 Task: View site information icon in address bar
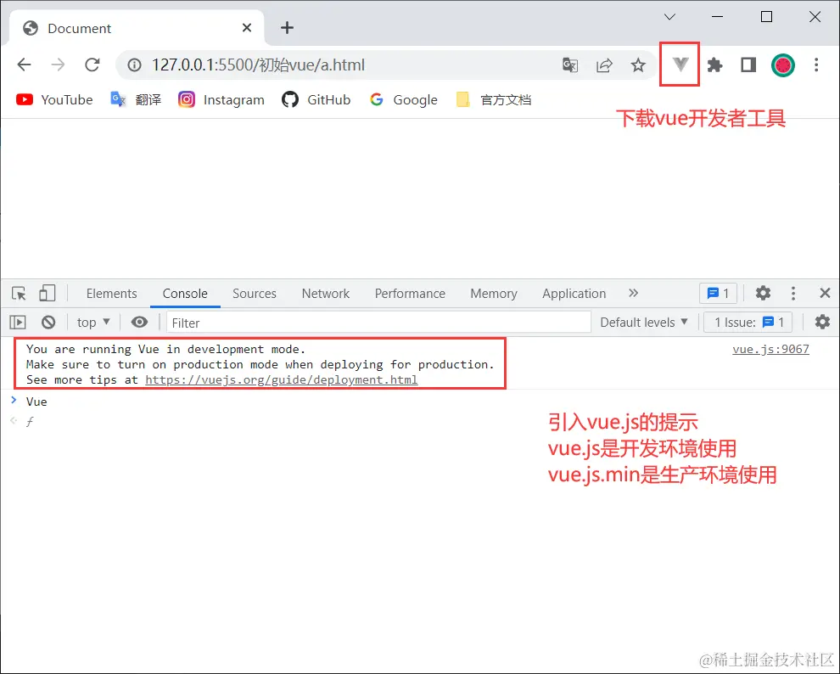click(x=134, y=65)
